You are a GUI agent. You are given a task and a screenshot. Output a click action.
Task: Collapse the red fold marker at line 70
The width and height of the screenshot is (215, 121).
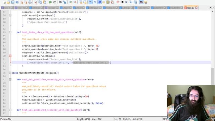click(10, 56)
